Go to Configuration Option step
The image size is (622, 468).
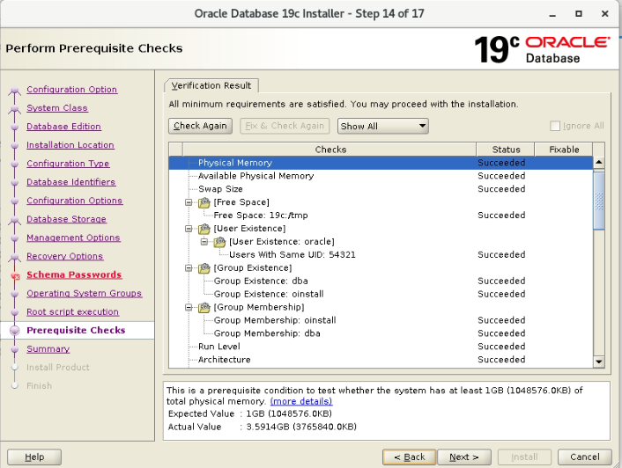click(71, 90)
